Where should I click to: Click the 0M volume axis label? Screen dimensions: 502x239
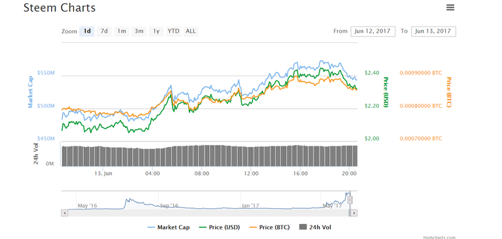[x=50, y=164]
